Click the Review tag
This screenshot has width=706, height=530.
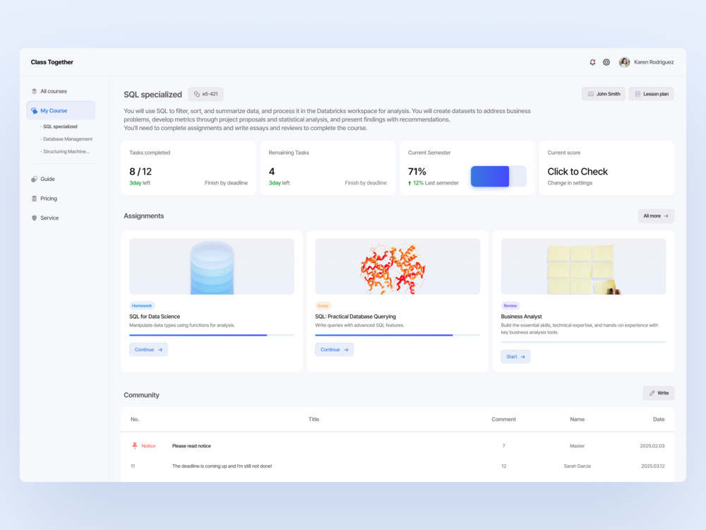[510, 305]
